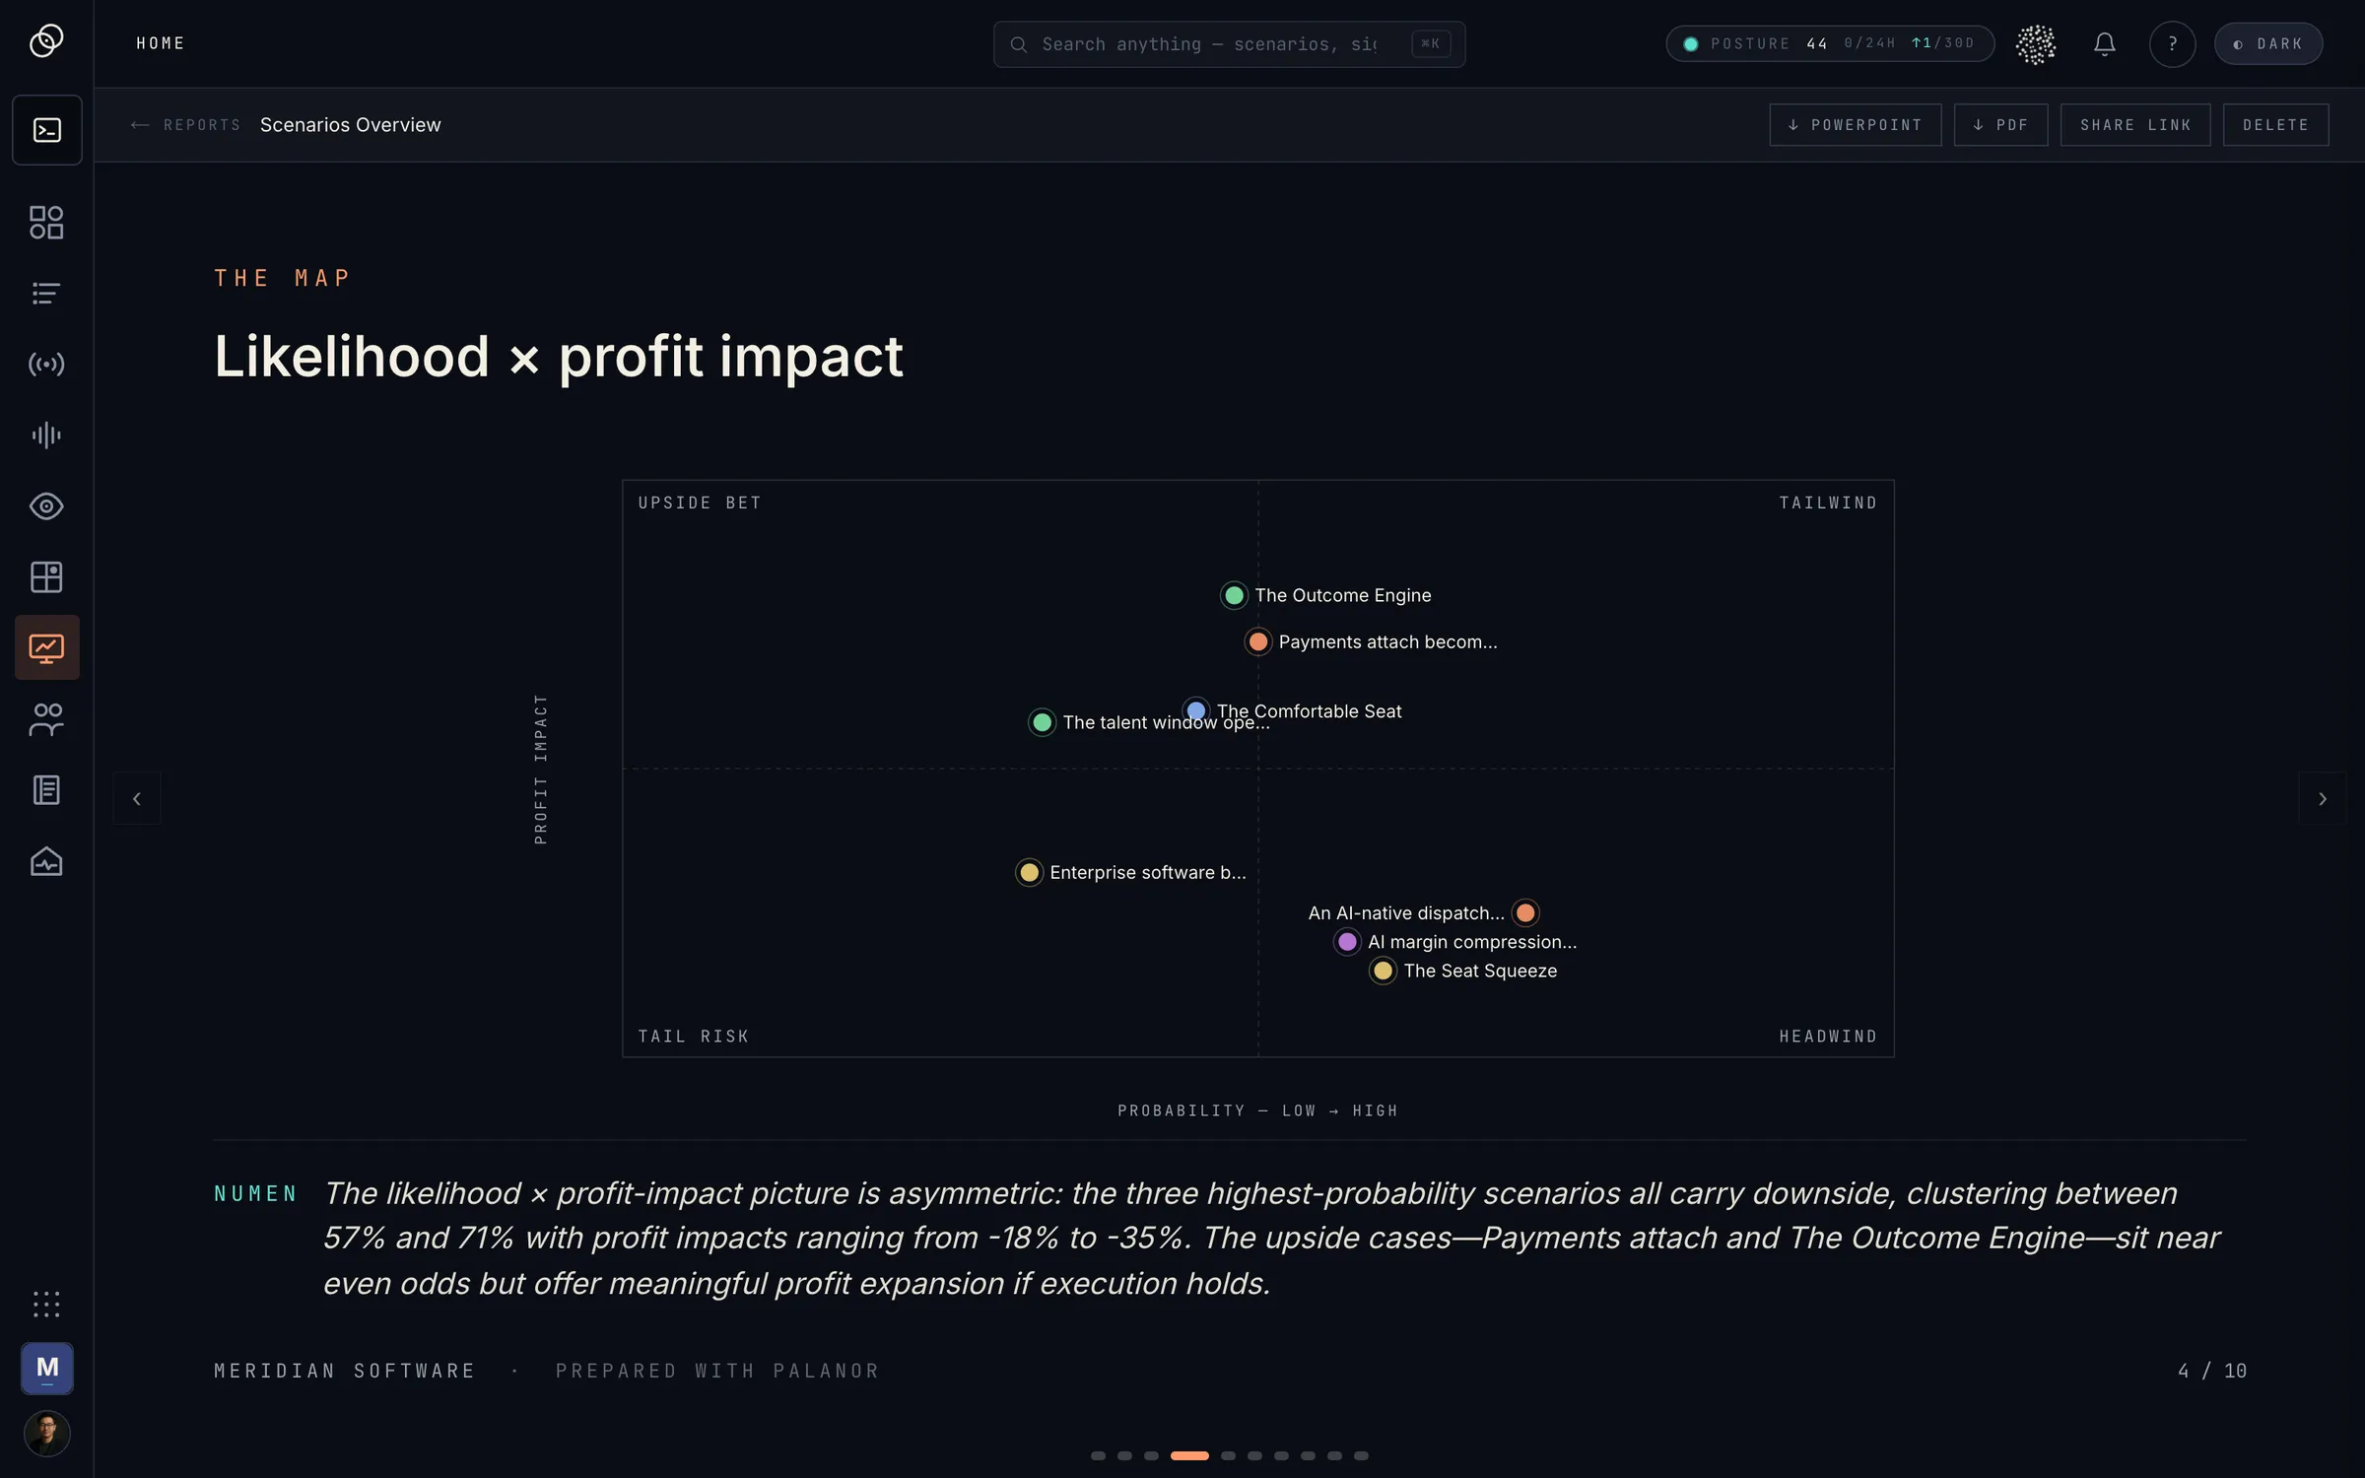Go to previous slide with left chevron
The height and width of the screenshot is (1478, 2365).
(137, 798)
